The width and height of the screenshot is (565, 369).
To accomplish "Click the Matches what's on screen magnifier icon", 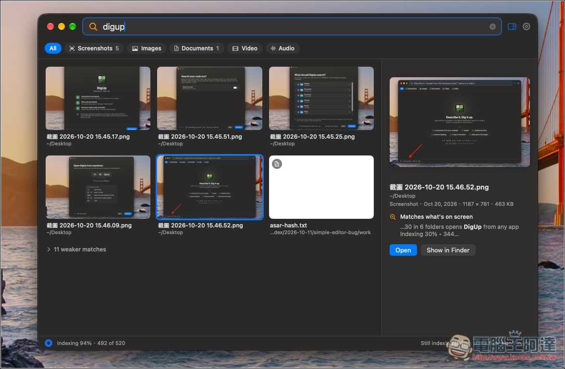I will click(393, 217).
